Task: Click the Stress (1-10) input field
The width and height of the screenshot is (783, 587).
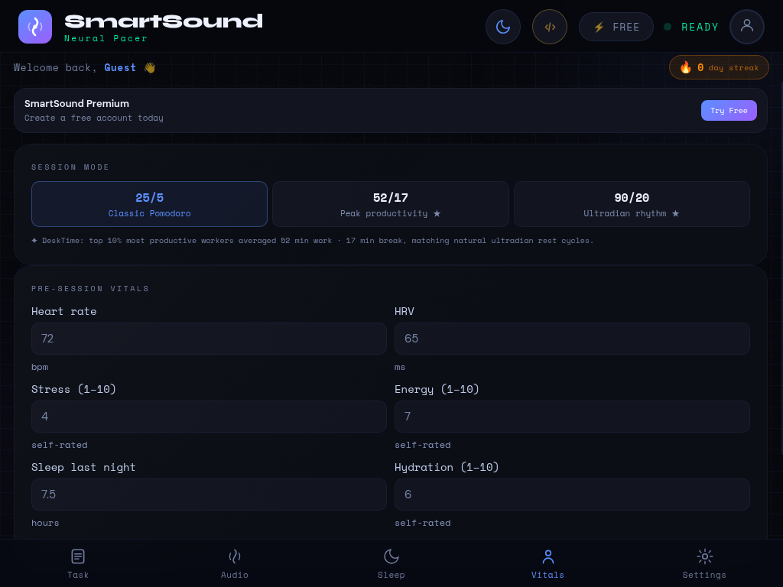Action: tap(209, 417)
